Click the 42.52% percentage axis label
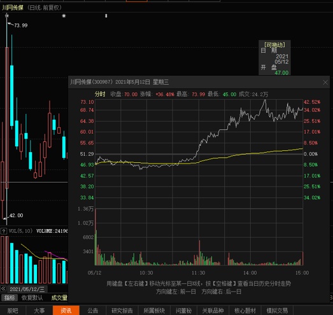The height and width of the screenshot is (315, 333). [312, 102]
